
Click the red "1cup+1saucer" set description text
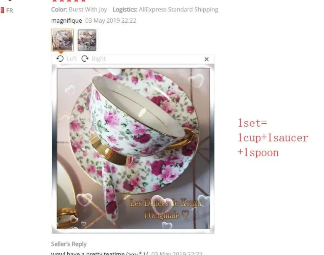pyautogui.click(x=273, y=138)
